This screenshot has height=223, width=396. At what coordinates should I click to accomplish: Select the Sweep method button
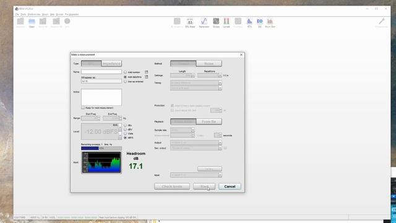tap(183, 63)
